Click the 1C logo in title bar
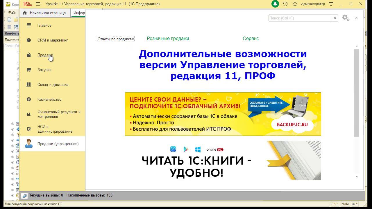This screenshot has height=209, width=372. (x=28, y=4)
